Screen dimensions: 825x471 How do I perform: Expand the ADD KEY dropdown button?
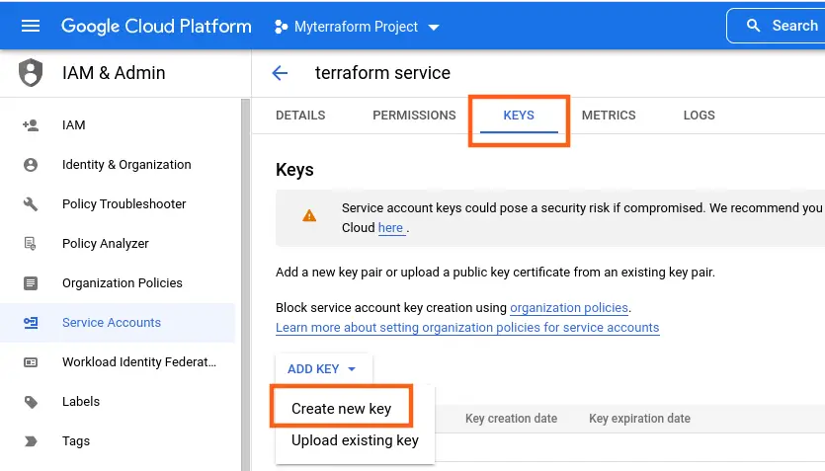click(322, 369)
